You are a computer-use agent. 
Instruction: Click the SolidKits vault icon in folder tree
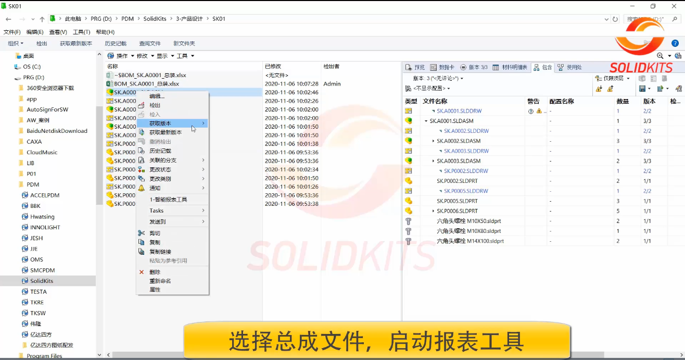point(24,281)
